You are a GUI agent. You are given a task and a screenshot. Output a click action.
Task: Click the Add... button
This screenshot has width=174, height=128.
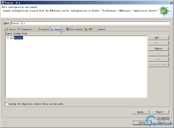(159, 38)
